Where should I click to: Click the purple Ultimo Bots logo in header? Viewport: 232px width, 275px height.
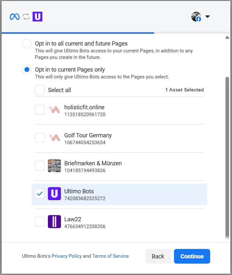pyautogui.click(x=37, y=17)
